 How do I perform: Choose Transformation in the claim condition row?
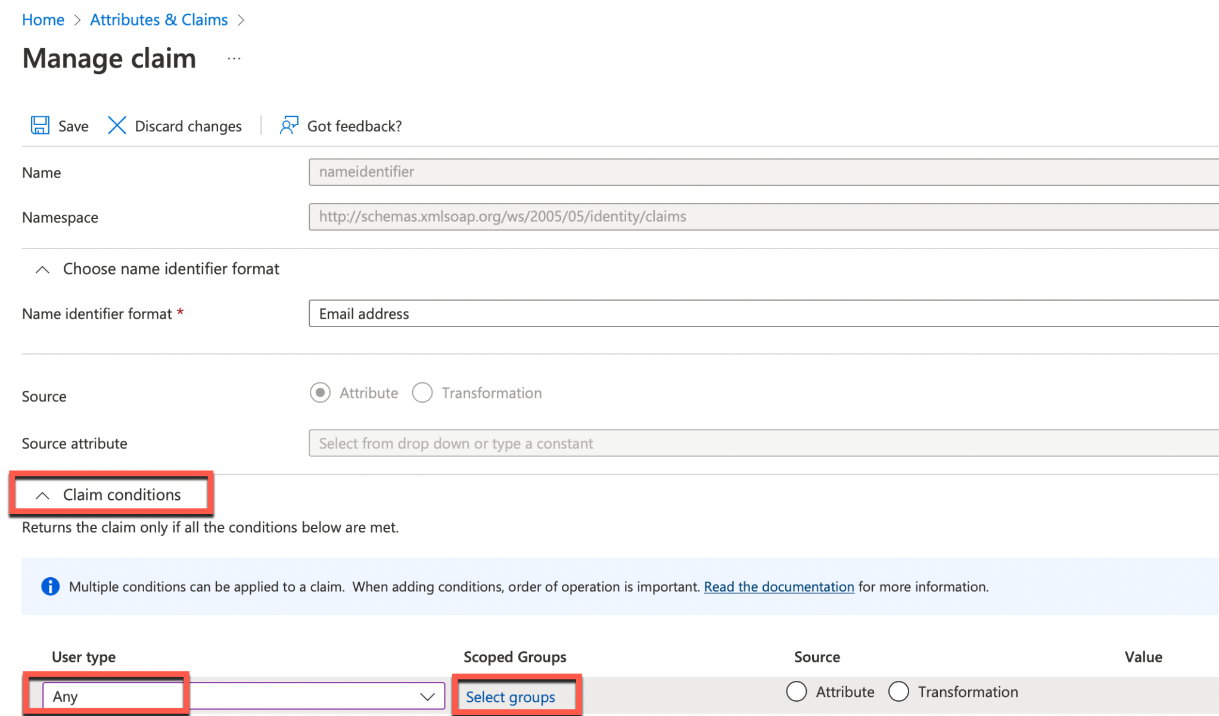pyautogui.click(x=898, y=692)
